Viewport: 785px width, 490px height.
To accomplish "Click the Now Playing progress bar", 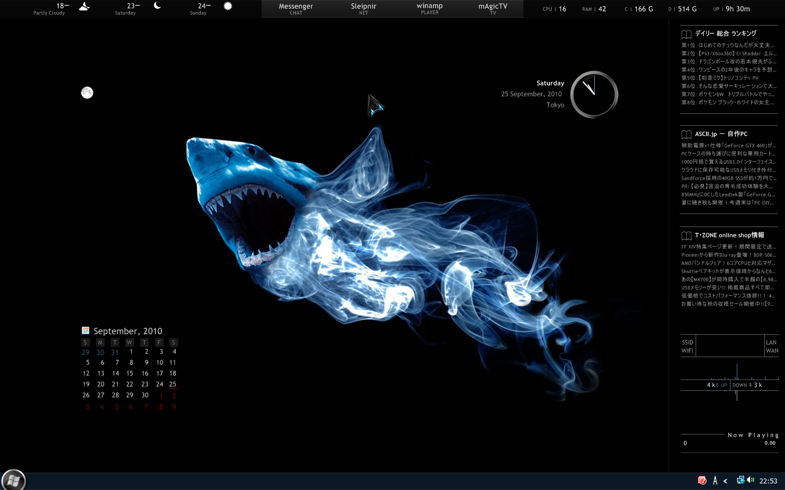I will click(x=703, y=434).
